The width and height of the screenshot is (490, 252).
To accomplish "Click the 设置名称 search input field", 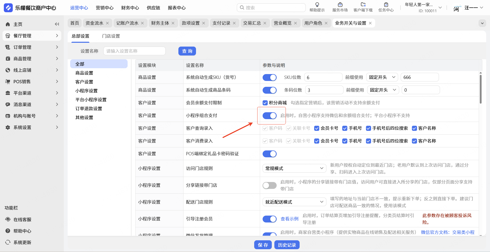I will coord(134,51).
